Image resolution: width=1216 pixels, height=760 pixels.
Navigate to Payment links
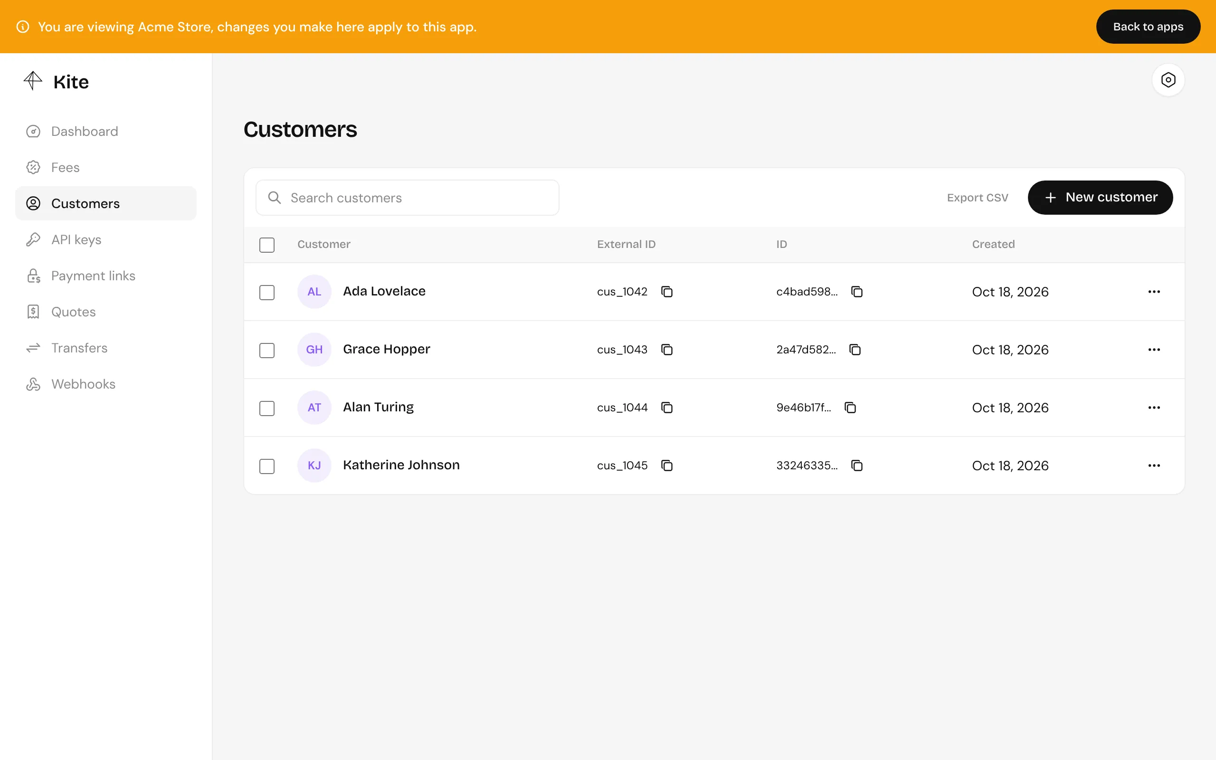click(105, 276)
